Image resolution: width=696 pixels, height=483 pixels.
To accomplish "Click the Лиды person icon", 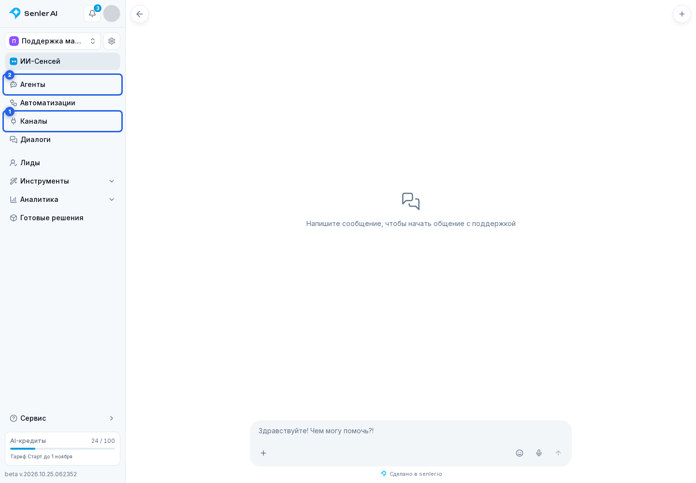I will pyautogui.click(x=14, y=163).
